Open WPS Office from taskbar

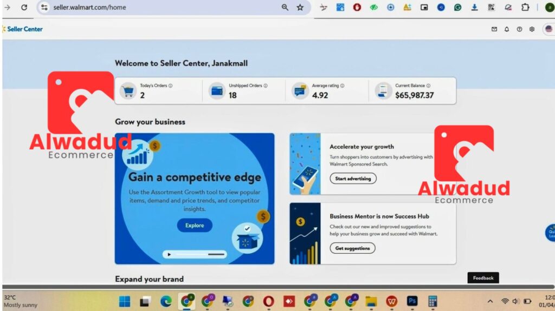point(391,301)
